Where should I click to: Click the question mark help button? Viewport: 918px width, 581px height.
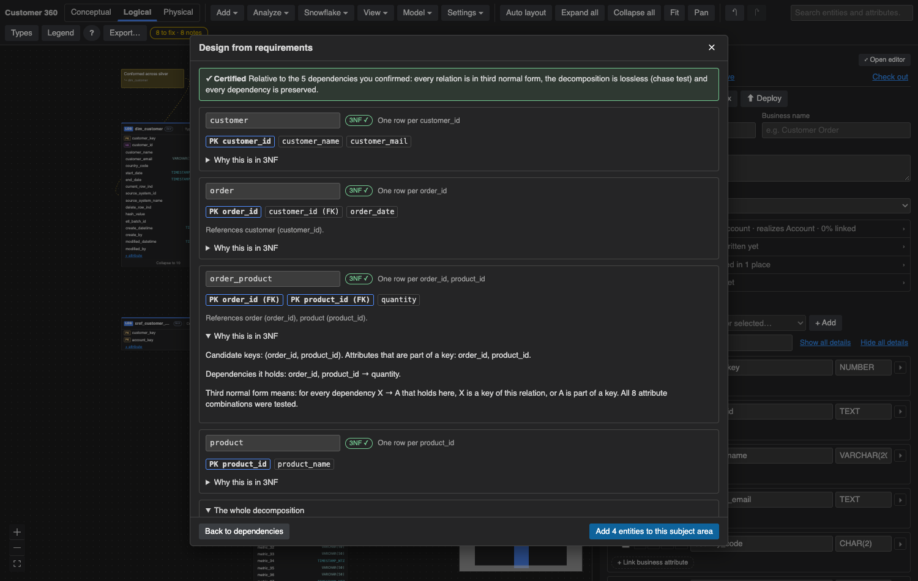(92, 33)
